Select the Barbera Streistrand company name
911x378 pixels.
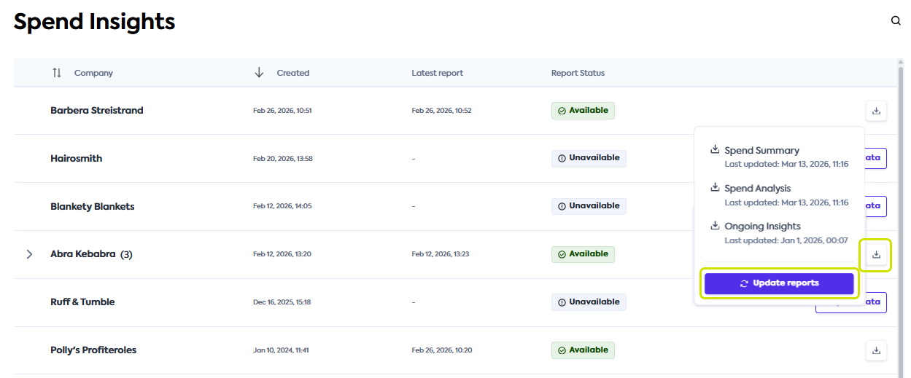pos(97,111)
